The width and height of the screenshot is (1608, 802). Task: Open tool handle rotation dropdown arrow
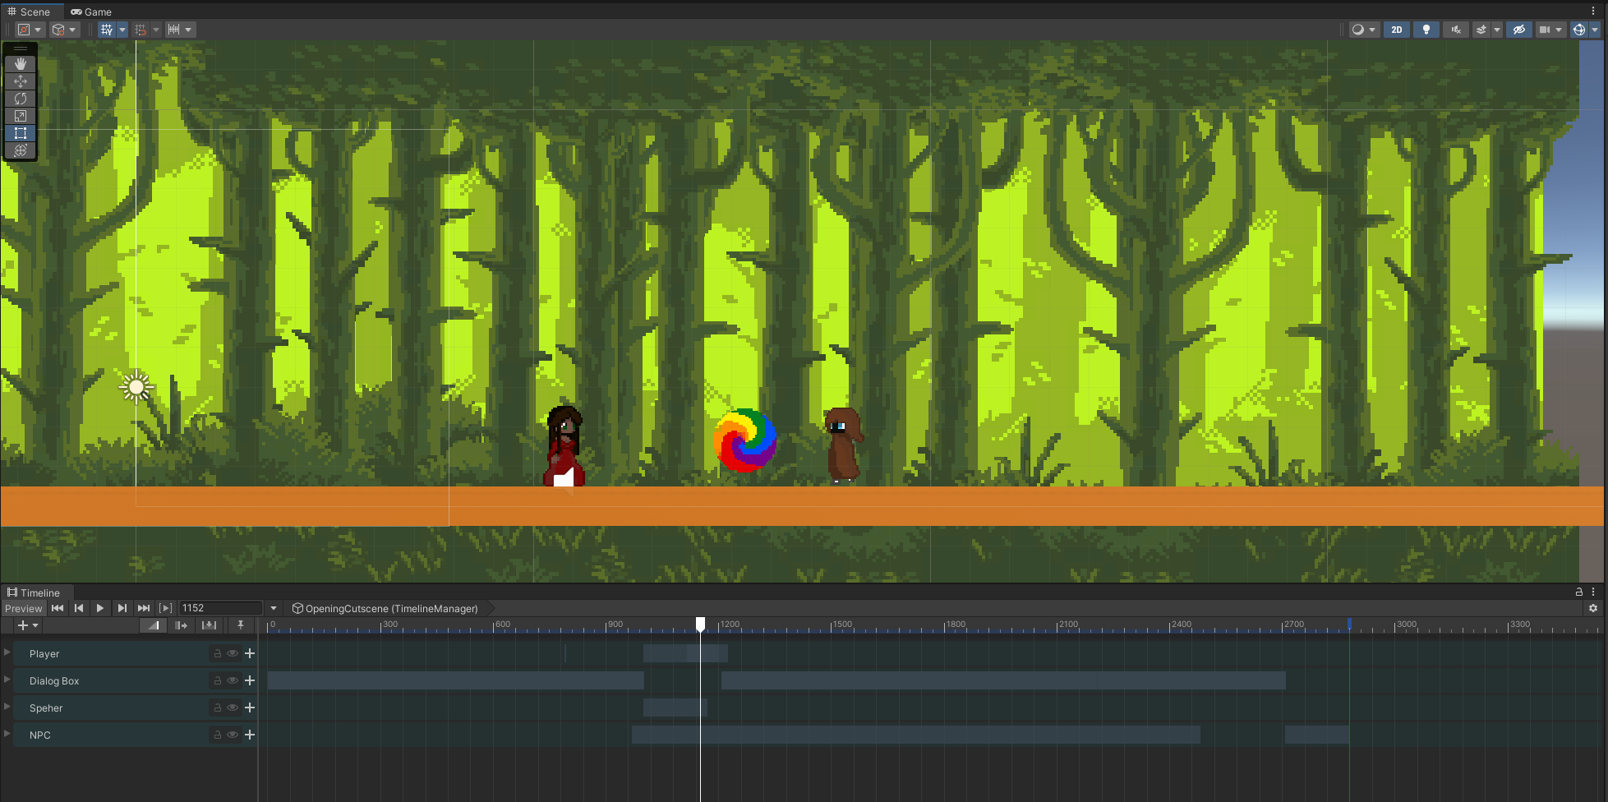pos(72,30)
